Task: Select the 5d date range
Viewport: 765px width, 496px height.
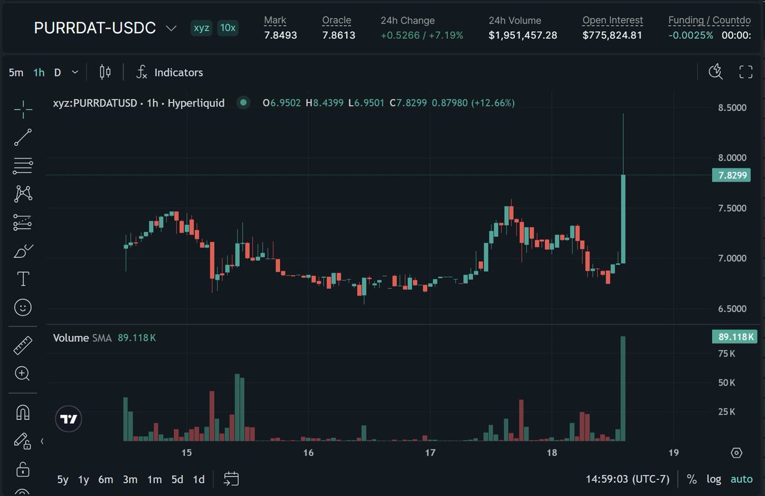Action: (x=177, y=479)
